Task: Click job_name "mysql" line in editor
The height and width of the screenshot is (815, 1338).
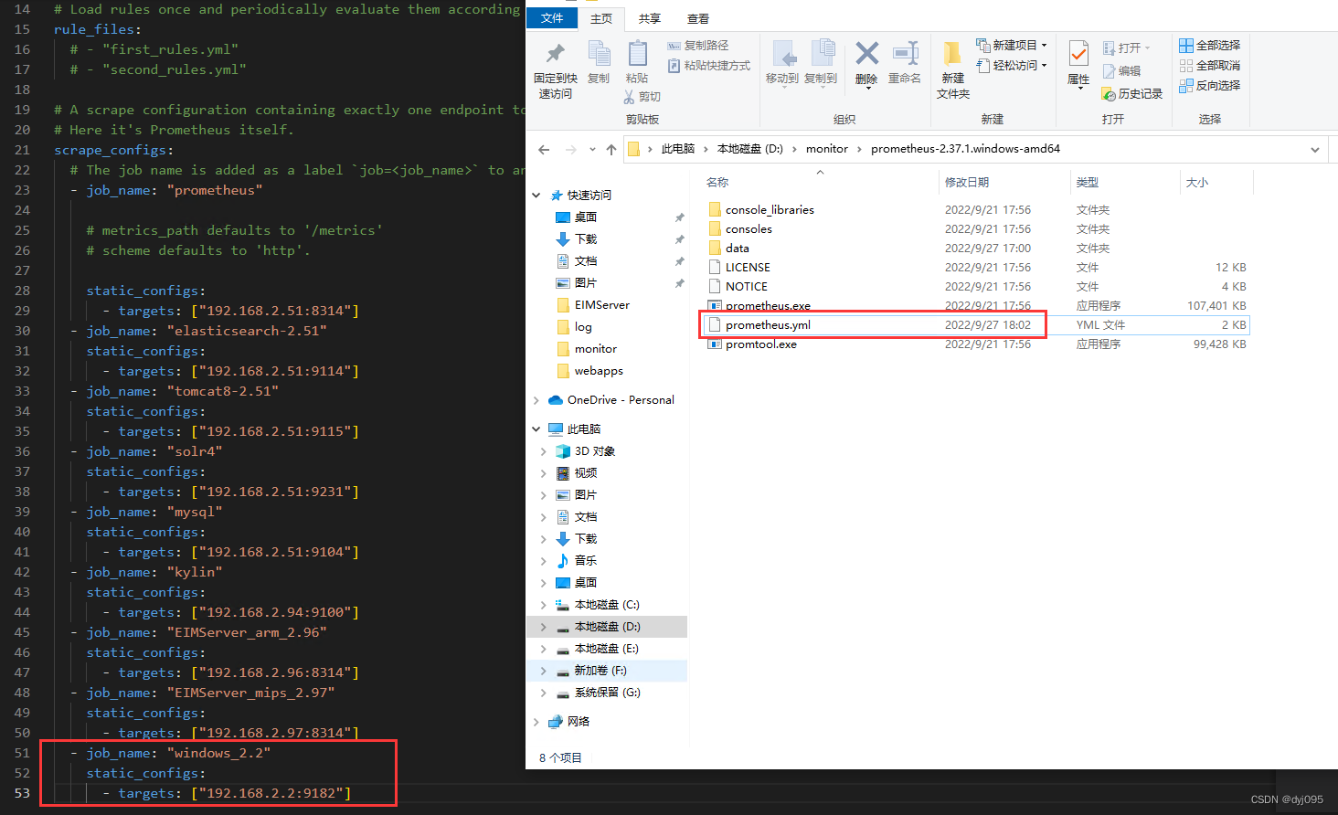Action: [146, 512]
